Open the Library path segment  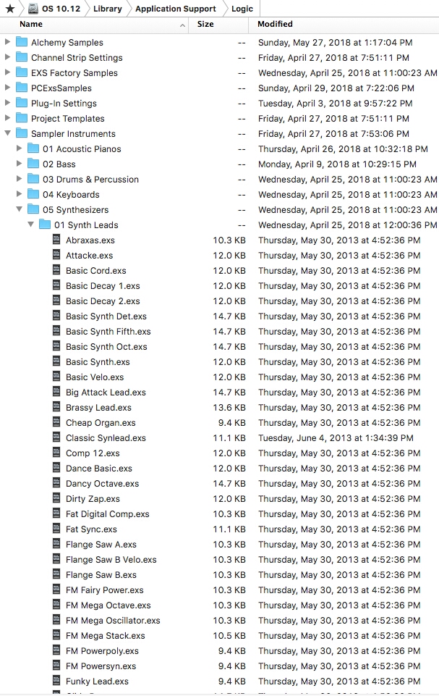pyautogui.click(x=107, y=9)
